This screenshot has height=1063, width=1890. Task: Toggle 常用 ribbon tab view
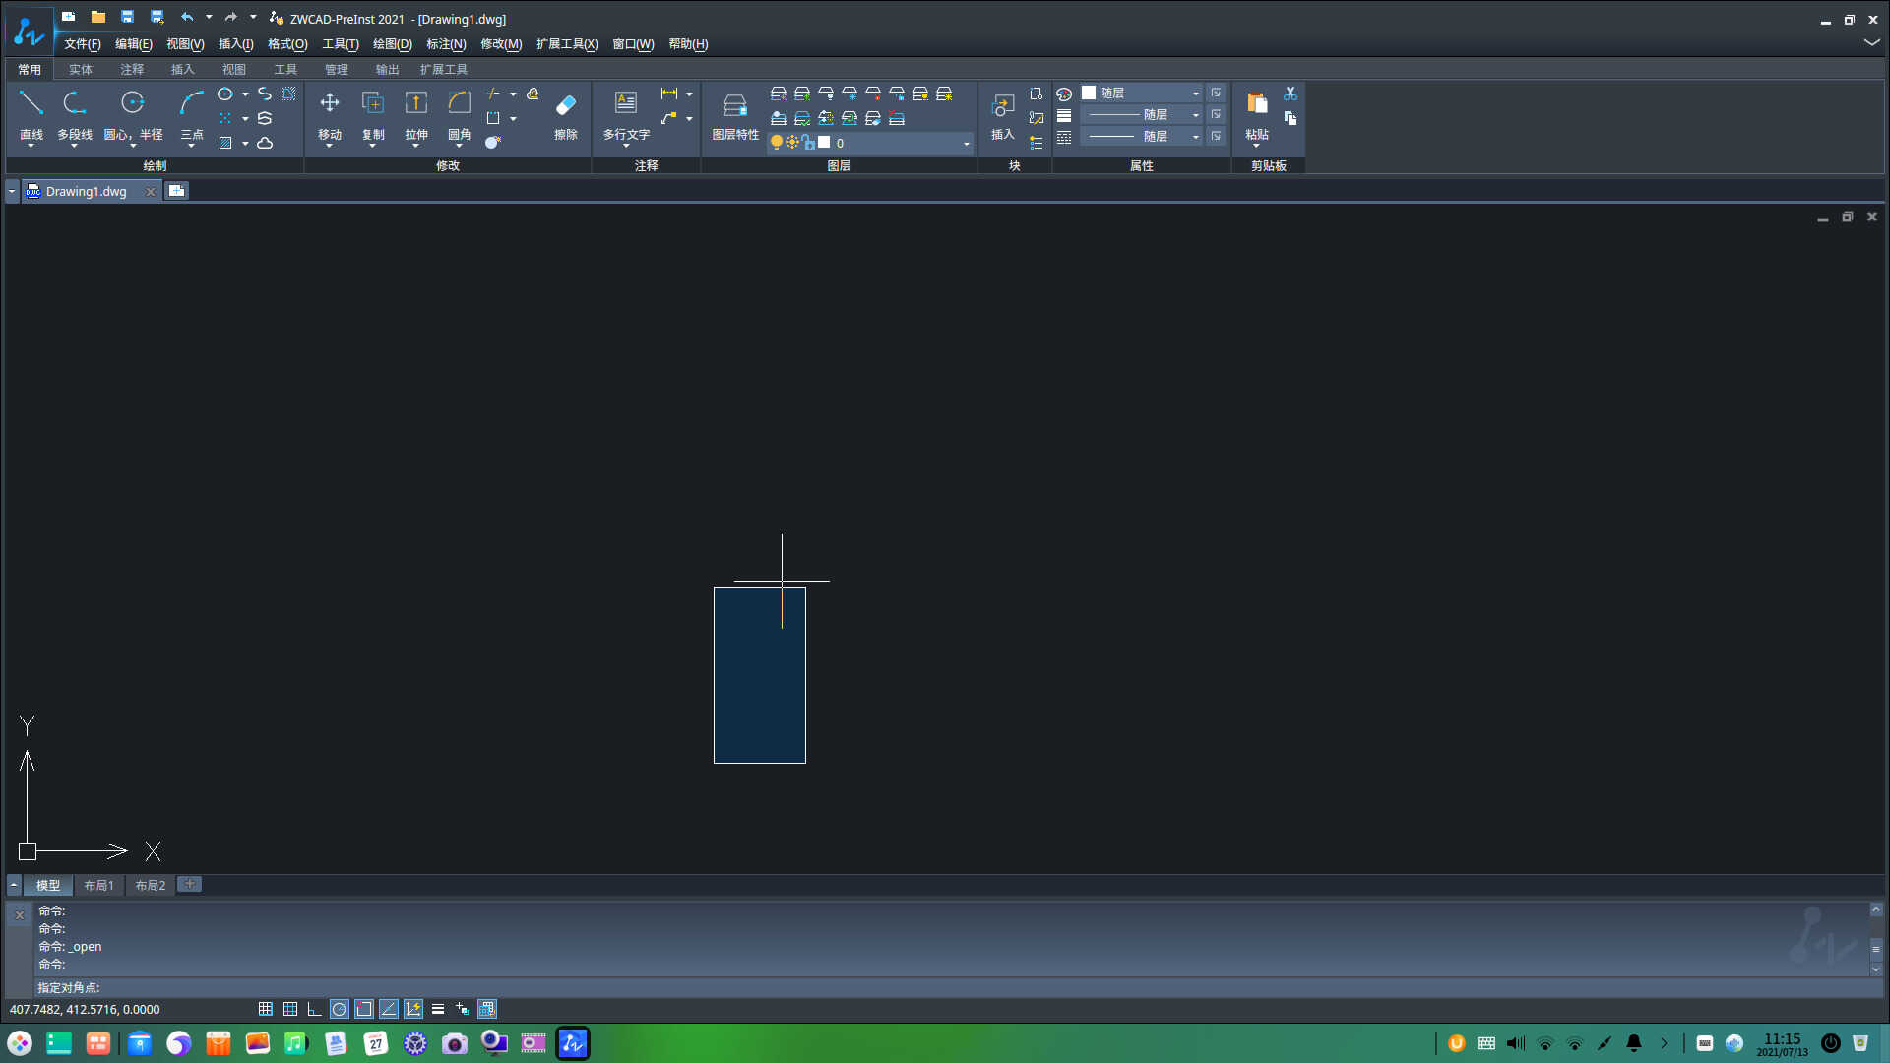click(30, 68)
